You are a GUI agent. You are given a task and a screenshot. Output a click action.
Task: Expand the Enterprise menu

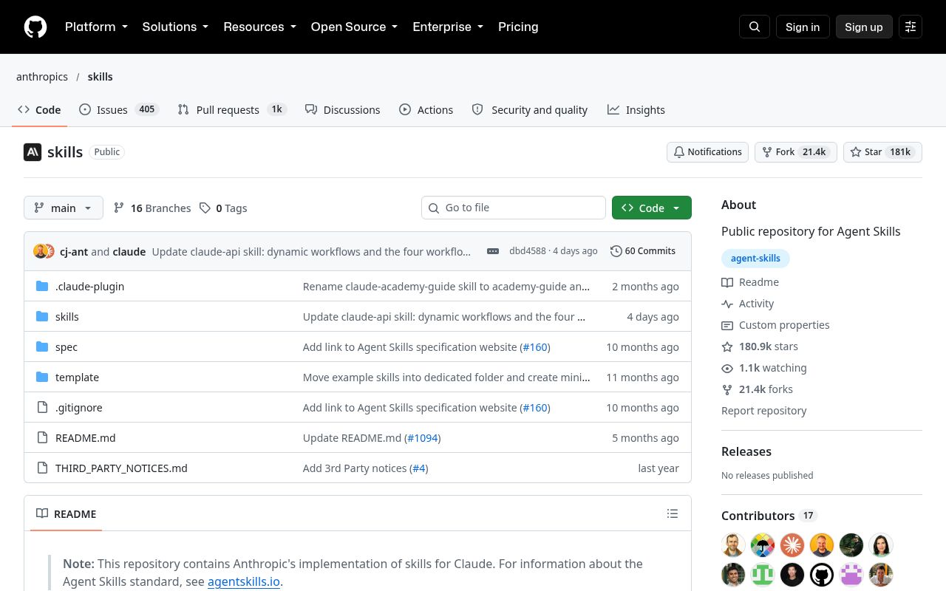(448, 27)
